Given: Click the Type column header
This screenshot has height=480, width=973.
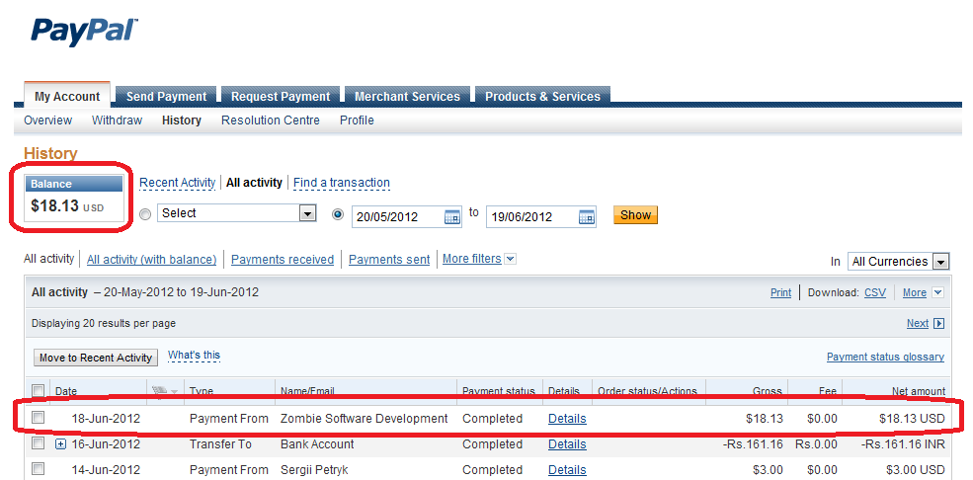Looking at the screenshot, I should point(202,391).
